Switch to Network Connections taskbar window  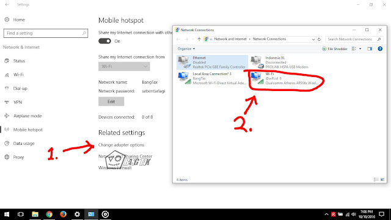91,215
